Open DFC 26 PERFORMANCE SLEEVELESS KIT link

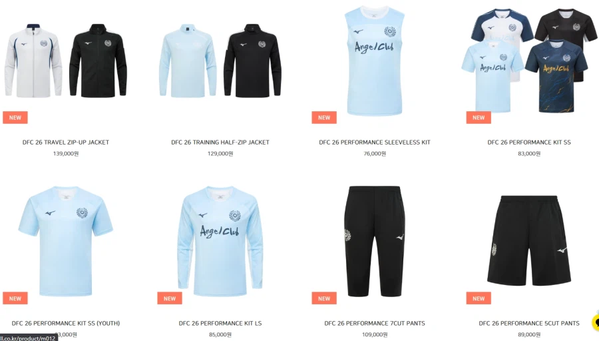(x=375, y=143)
